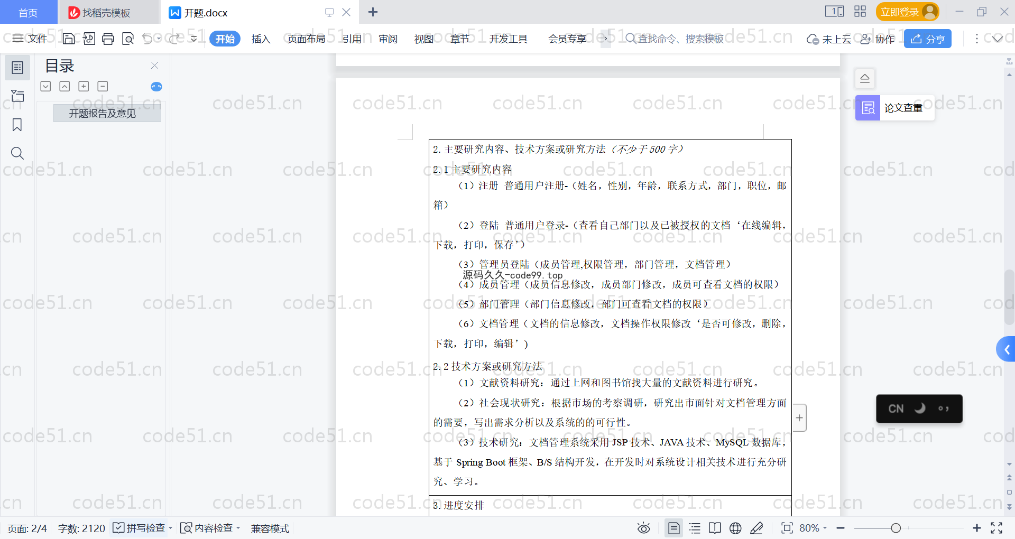
Task: Click the 协作 collaborate button
Action: click(x=878, y=39)
